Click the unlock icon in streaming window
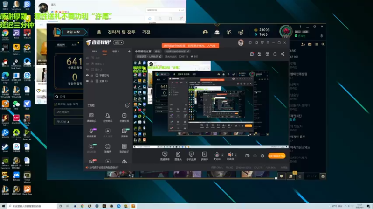The width and height of the screenshot is (373, 209). [x=259, y=54]
